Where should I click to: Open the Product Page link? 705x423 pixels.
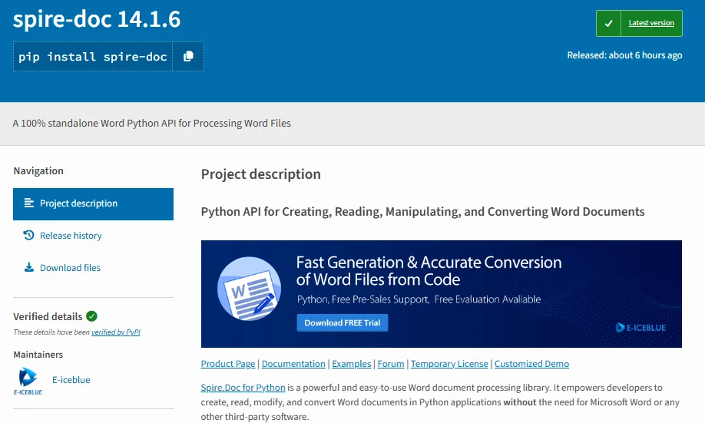click(228, 364)
